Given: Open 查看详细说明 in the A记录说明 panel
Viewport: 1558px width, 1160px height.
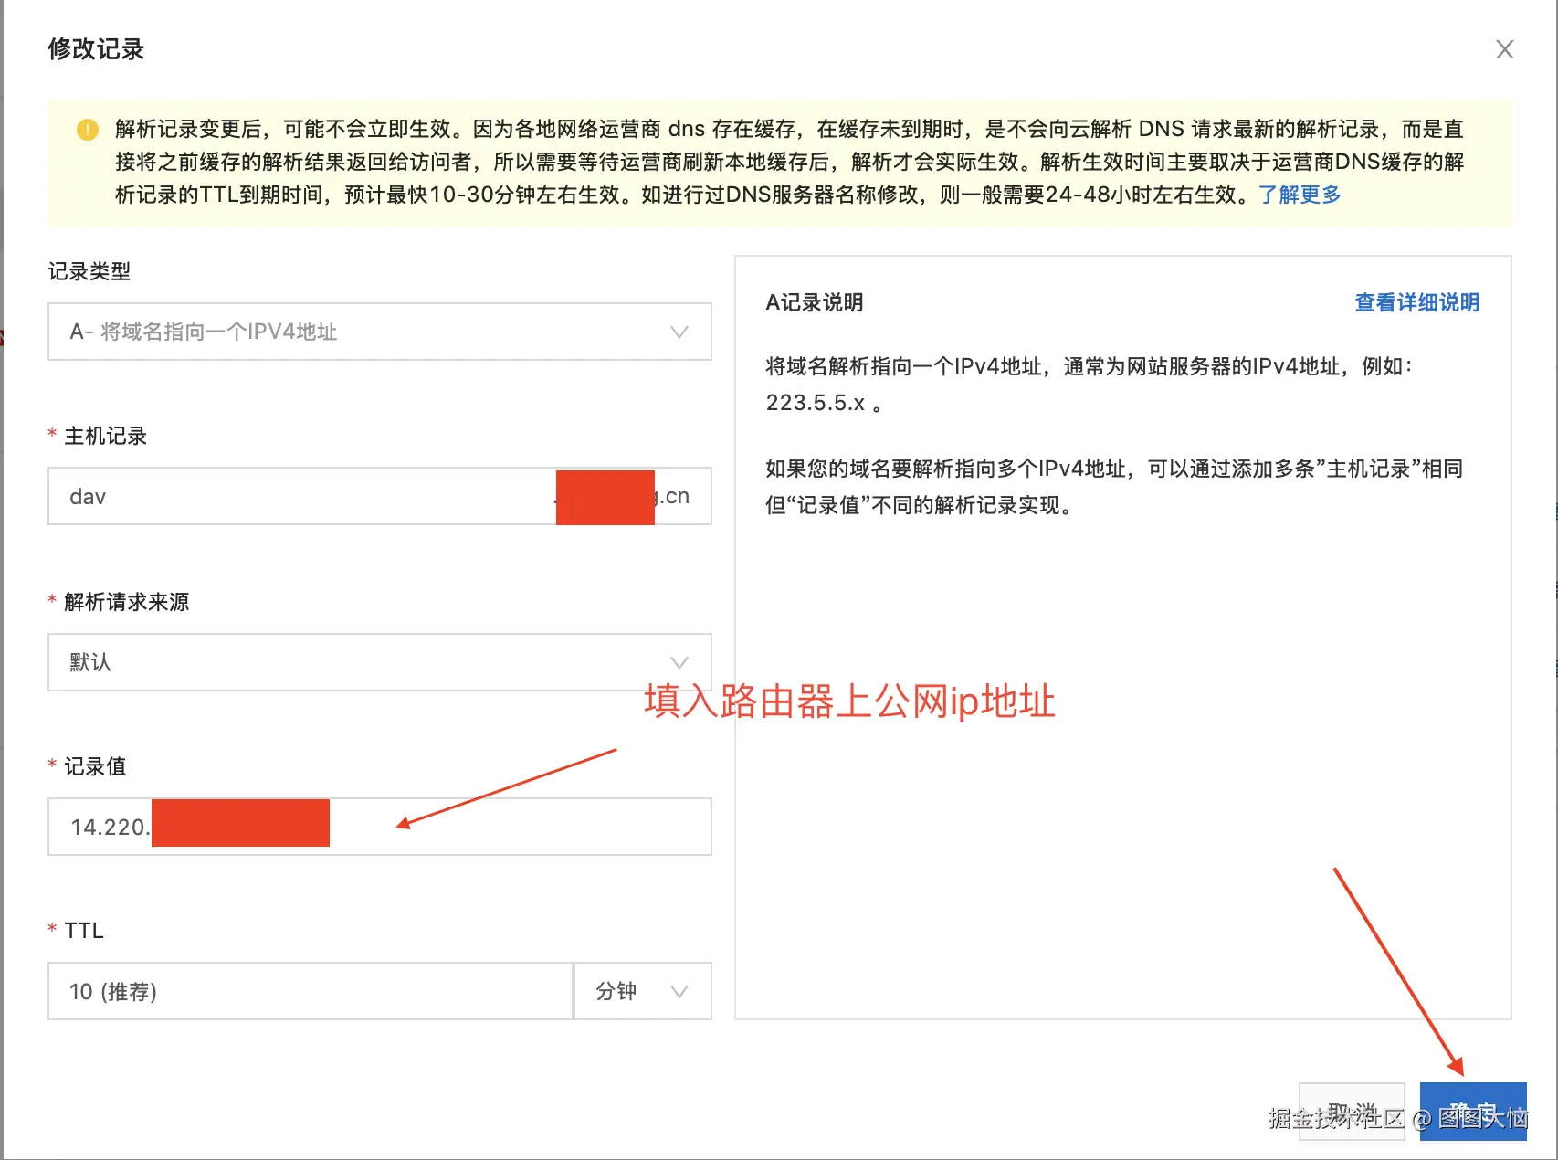Looking at the screenshot, I should click(x=1416, y=302).
